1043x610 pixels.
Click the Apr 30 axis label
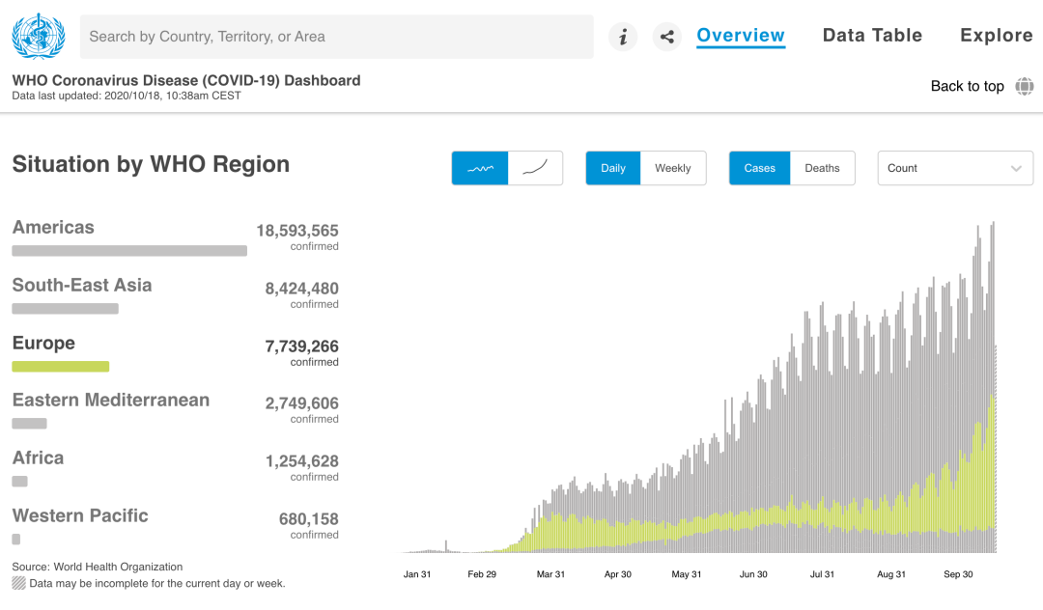tap(617, 574)
